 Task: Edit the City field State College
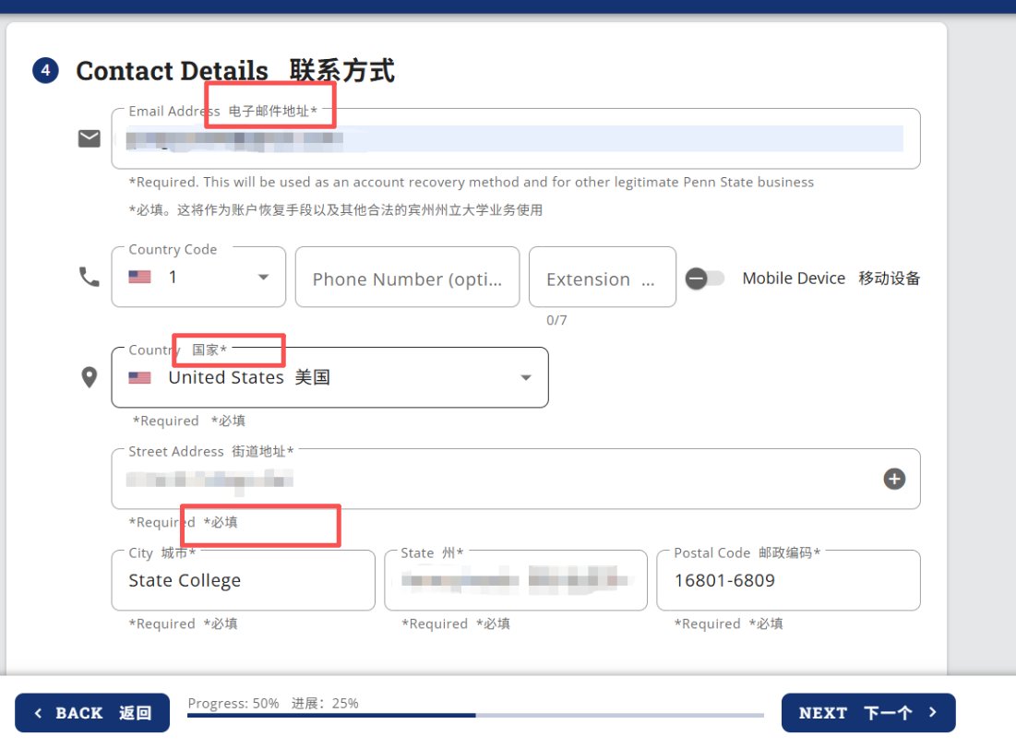coord(243,580)
